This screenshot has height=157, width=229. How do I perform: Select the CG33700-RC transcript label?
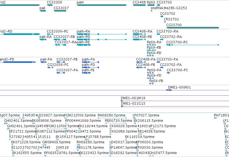177,42
